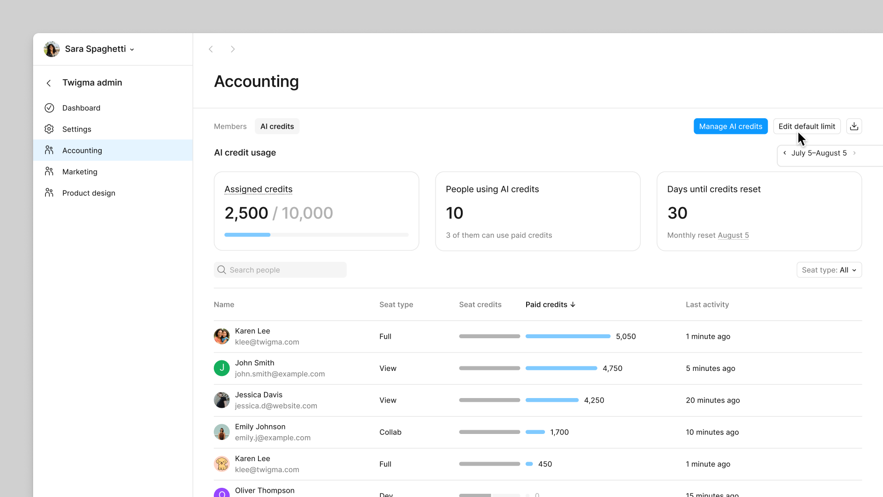Click the Product design people icon
The width and height of the screenshot is (883, 497).
(x=49, y=192)
